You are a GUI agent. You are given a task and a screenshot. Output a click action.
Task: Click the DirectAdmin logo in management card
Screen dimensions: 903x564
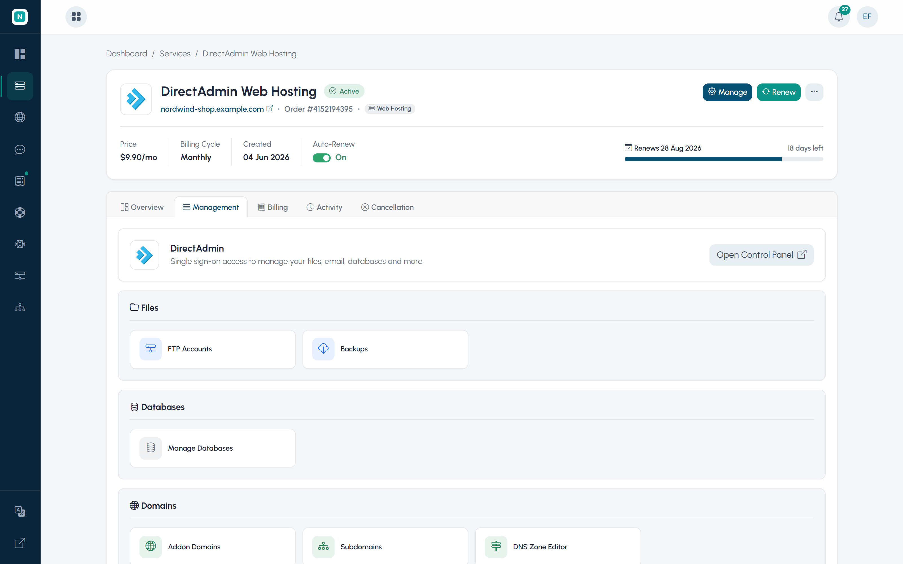pyautogui.click(x=144, y=255)
